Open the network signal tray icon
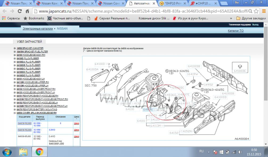This screenshot has height=157, width=268. coord(234,152)
